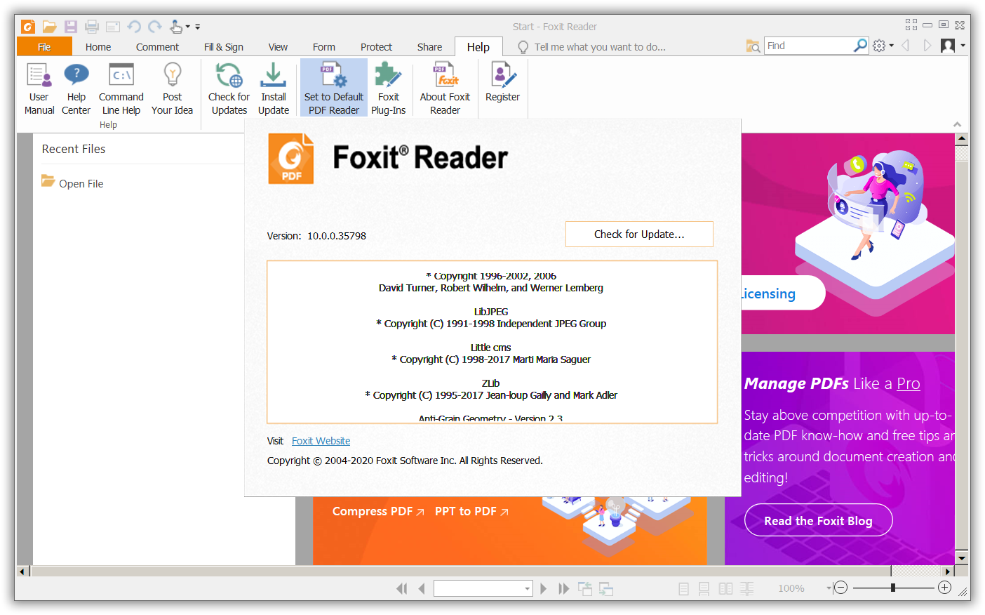Click vertical scrollbar down arrow
The image size is (985, 615).
[x=962, y=559]
